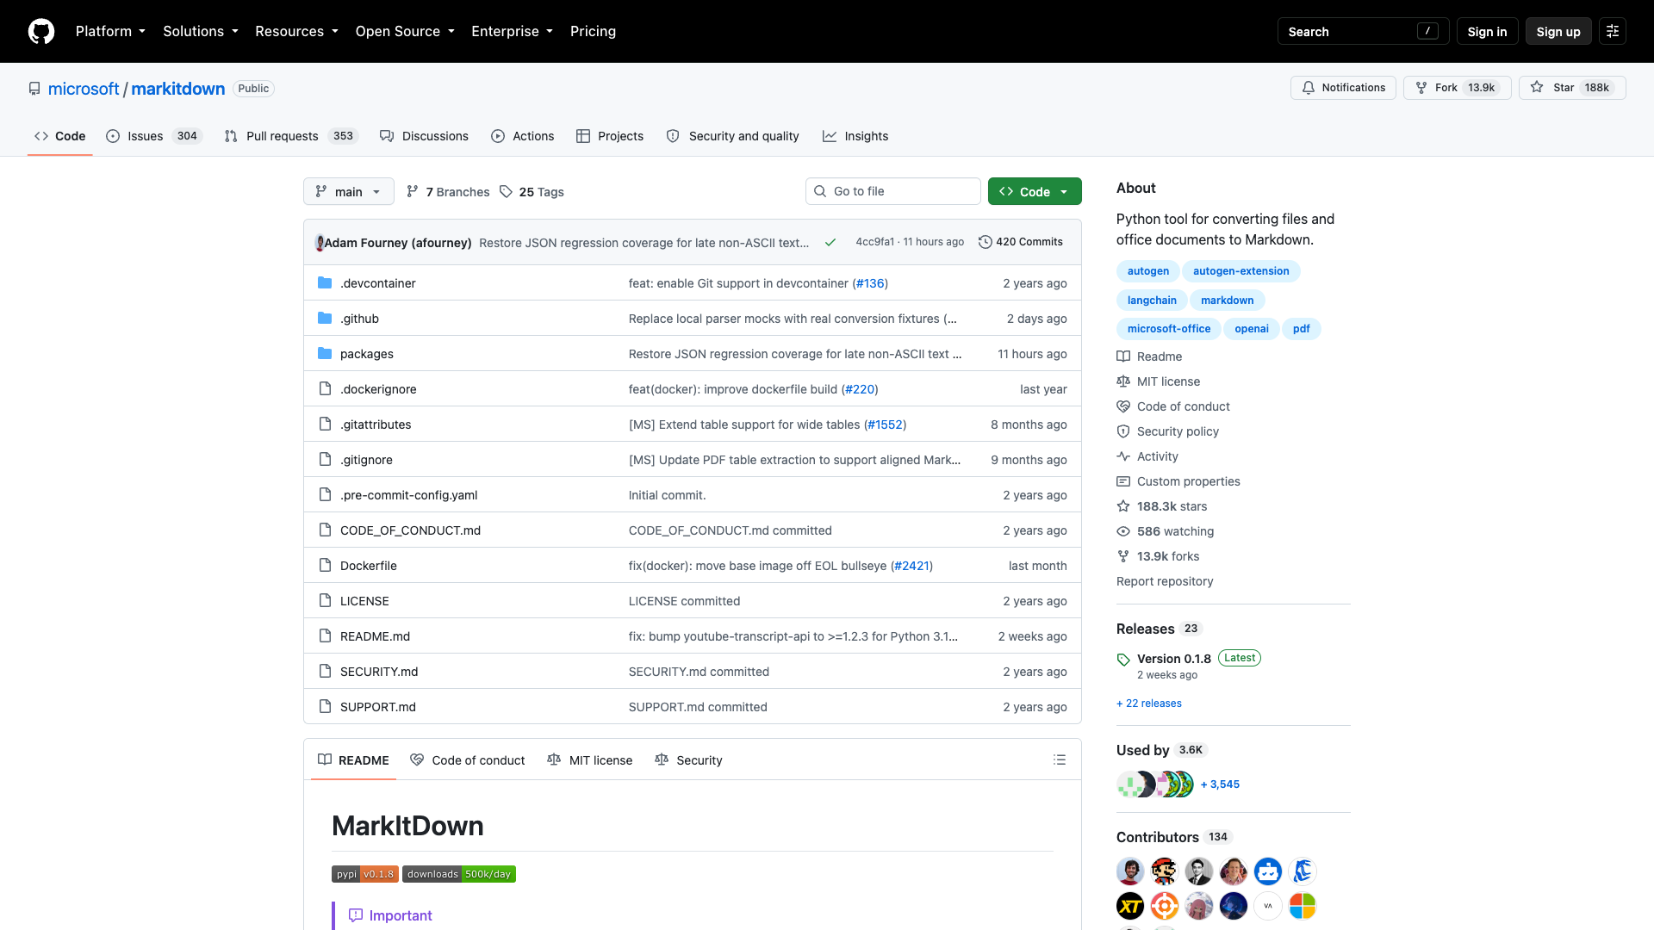1654x930 pixels.
Task: Click the green commit status checkmark
Action: (x=830, y=242)
